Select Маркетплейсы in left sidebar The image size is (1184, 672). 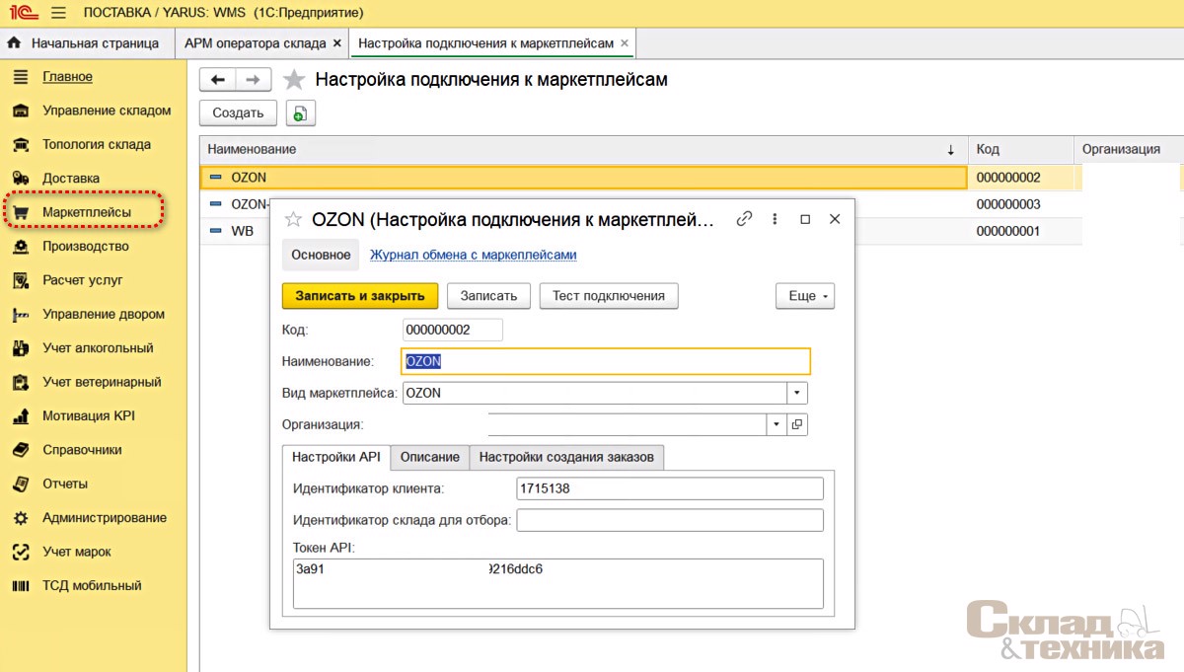click(x=86, y=212)
